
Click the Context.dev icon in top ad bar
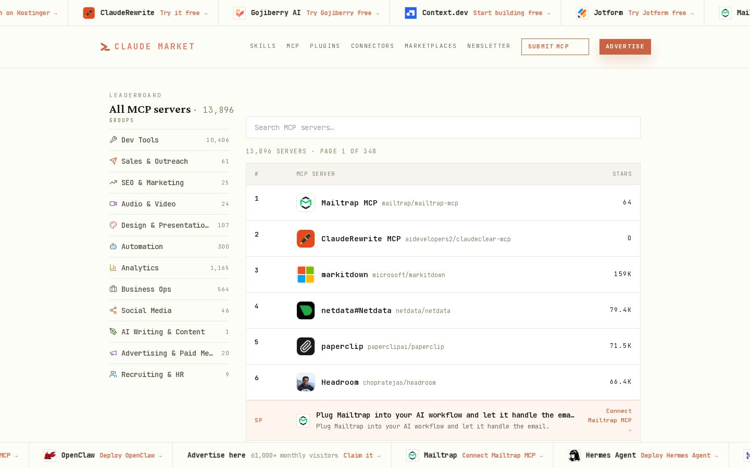[x=411, y=13]
